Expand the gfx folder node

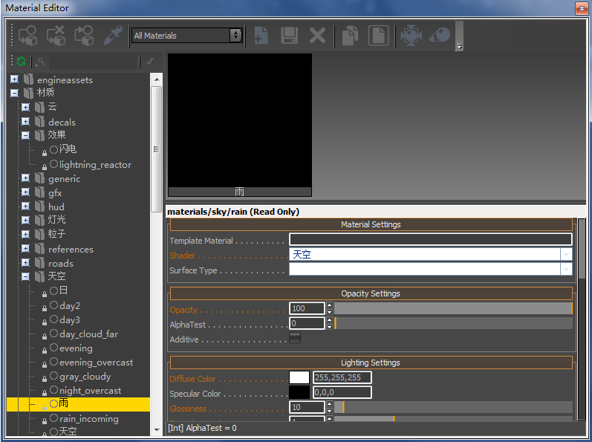(x=25, y=192)
